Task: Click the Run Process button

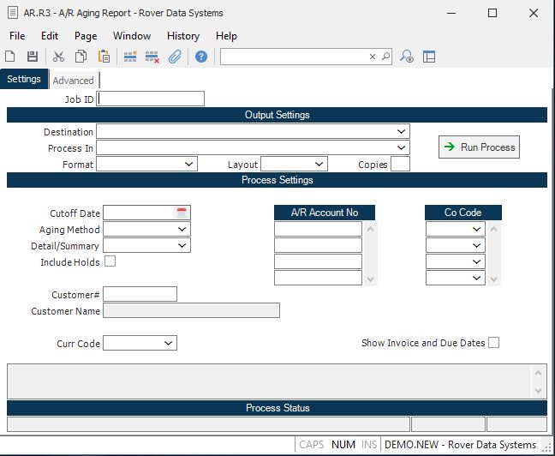Action: click(479, 147)
